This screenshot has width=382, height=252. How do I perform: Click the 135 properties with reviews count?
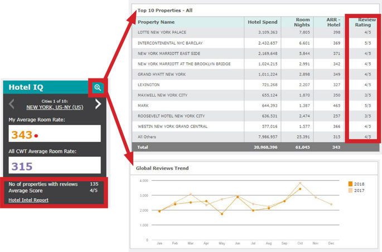(x=94, y=184)
